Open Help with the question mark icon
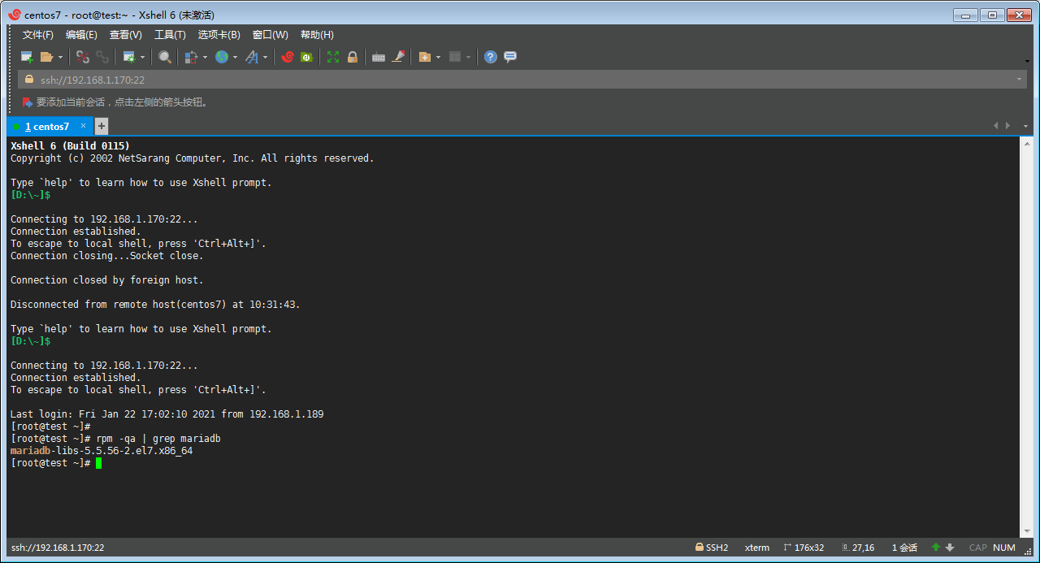Viewport: 1040px width, 563px height. click(x=490, y=57)
